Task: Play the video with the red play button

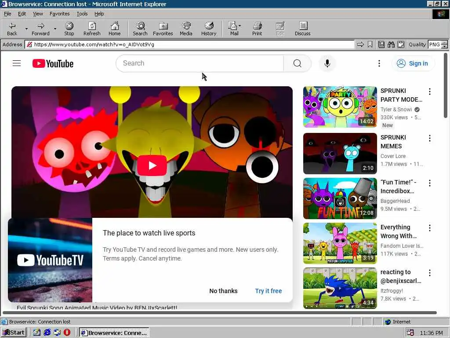Action: point(152,165)
